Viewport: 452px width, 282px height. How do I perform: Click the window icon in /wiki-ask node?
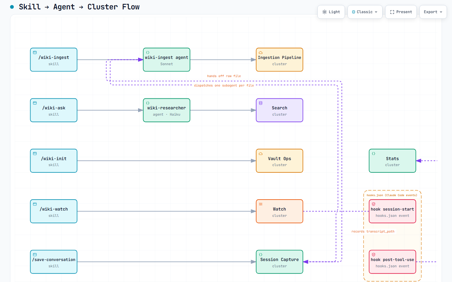point(35,103)
